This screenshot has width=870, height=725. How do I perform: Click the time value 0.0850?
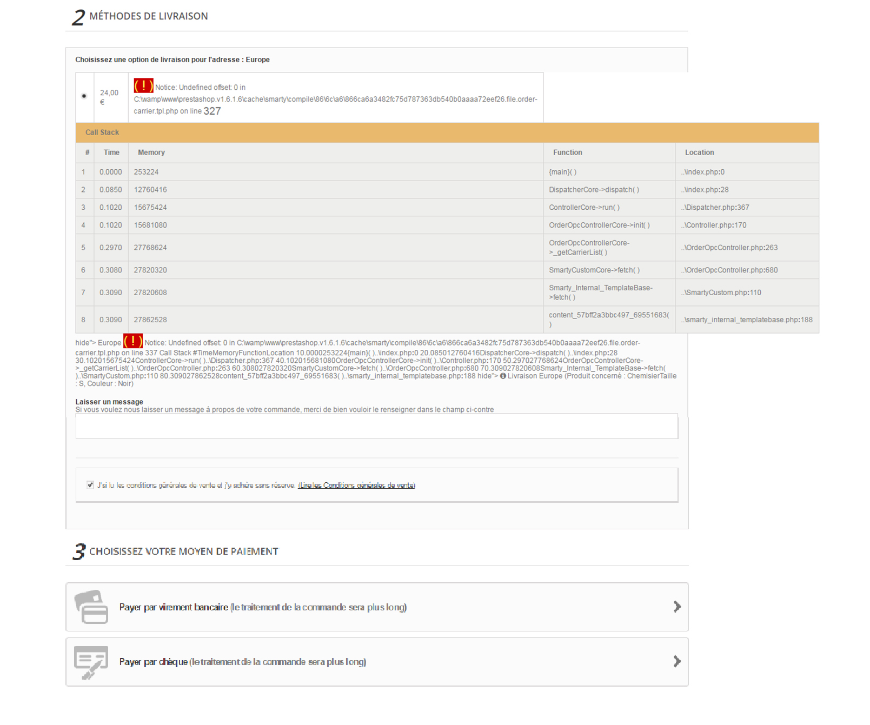tap(111, 190)
